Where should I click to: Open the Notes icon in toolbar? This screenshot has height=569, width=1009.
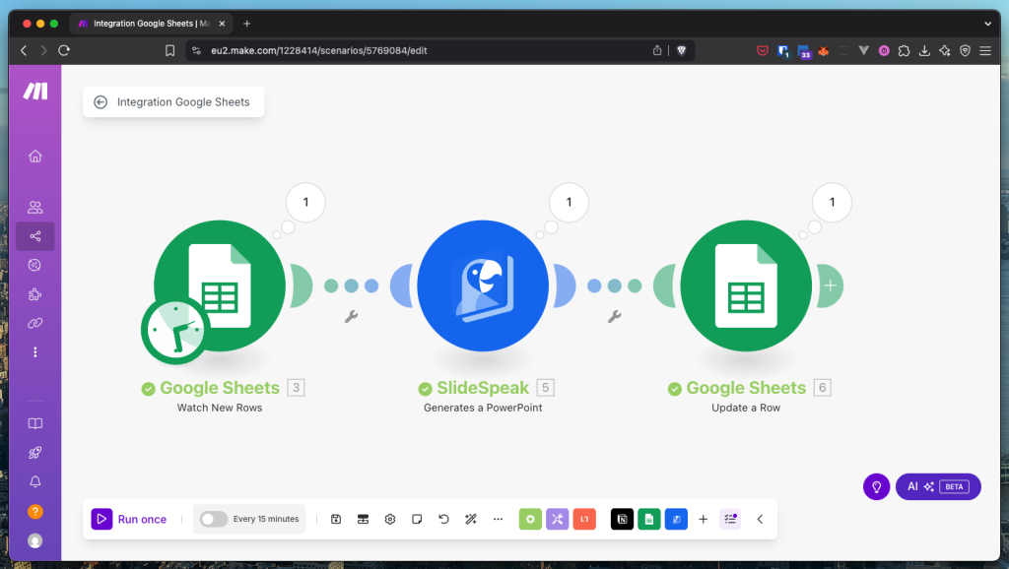tap(417, 519)
